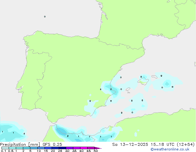This screenshot has height=152, width=196.
Task: Click the '2' value marker near Valencia coast
Action: coord(111,89)
